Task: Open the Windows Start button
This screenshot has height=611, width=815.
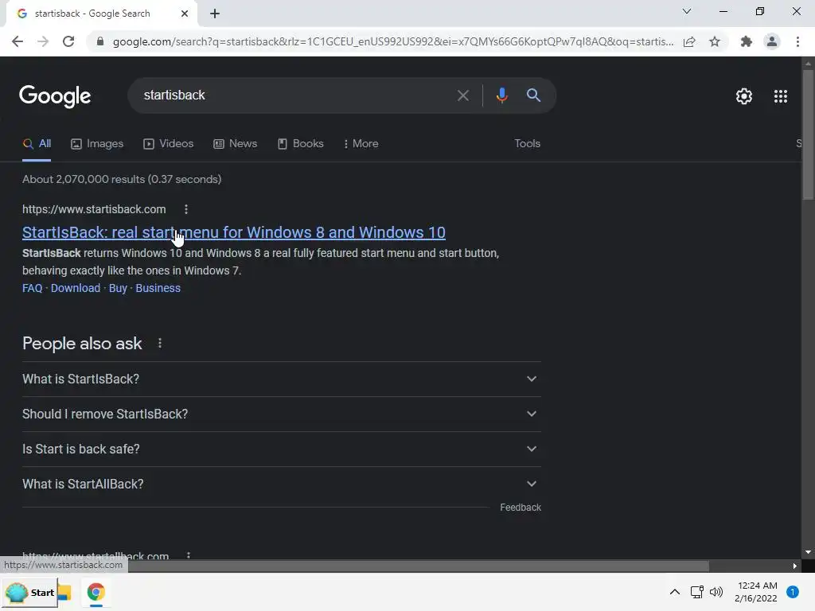Action: pos(30,592)
